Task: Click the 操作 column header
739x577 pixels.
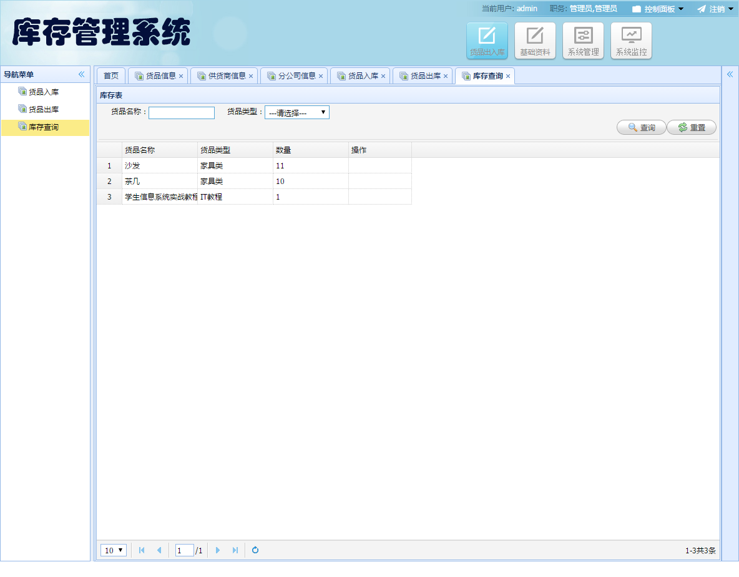Action: [x=380, y=150]
